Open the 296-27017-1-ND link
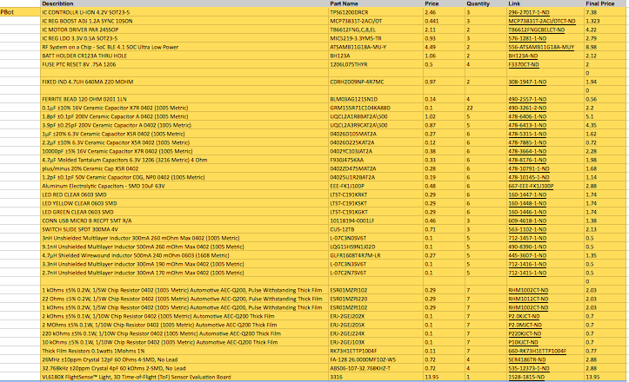This screenshot has height=382, width=629. tap(529, 12)
